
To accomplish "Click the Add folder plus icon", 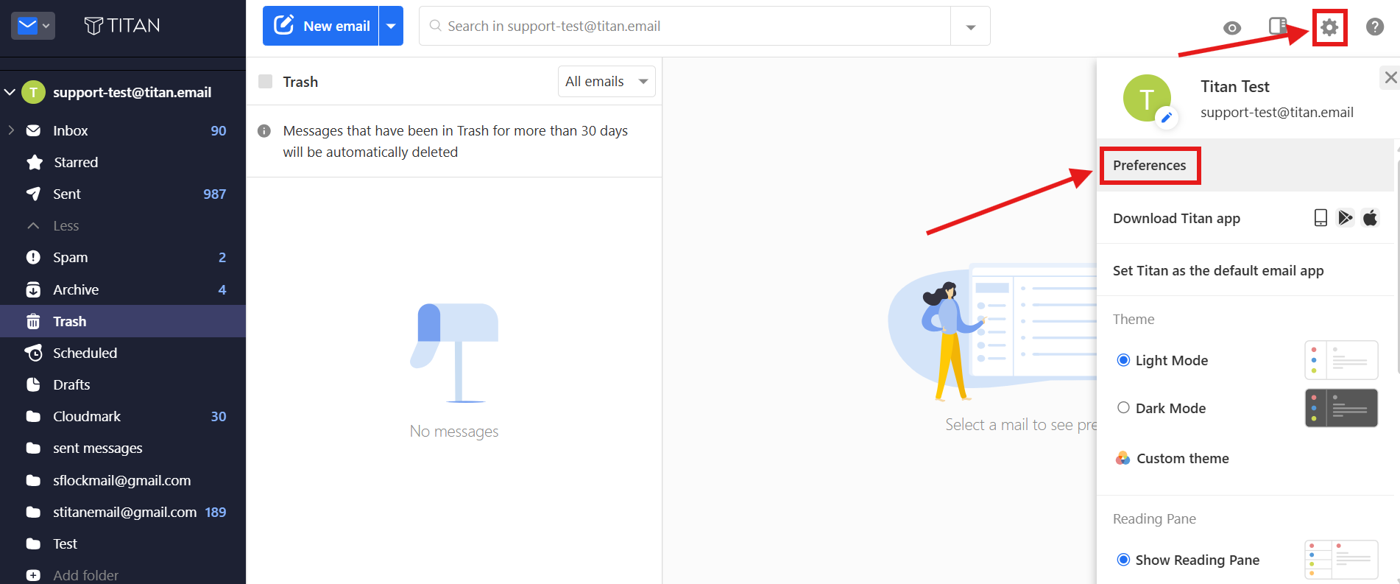I will click(33, 575).
